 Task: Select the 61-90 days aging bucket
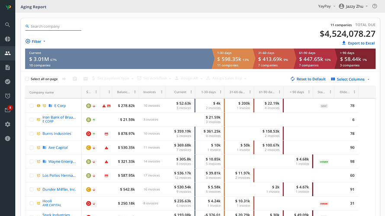(314, 59)
